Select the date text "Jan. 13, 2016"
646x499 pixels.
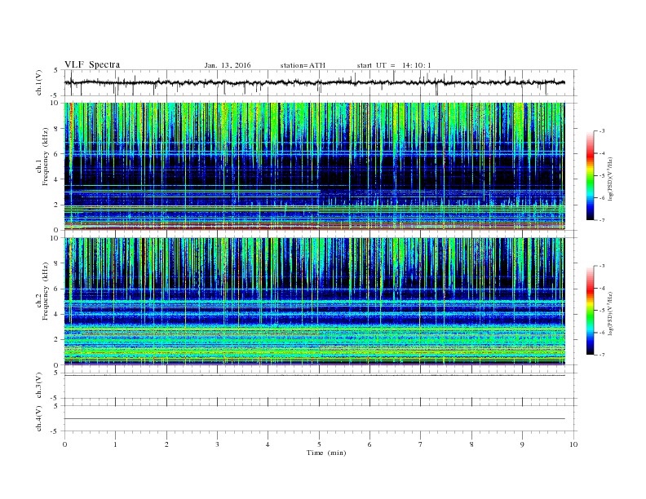coord(228,65)
